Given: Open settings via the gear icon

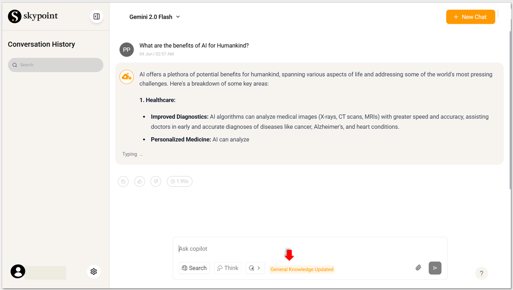Looking at the screenshot, I should pos(94,271).
